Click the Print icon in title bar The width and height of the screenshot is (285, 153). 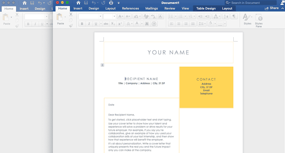click(111, 3)
